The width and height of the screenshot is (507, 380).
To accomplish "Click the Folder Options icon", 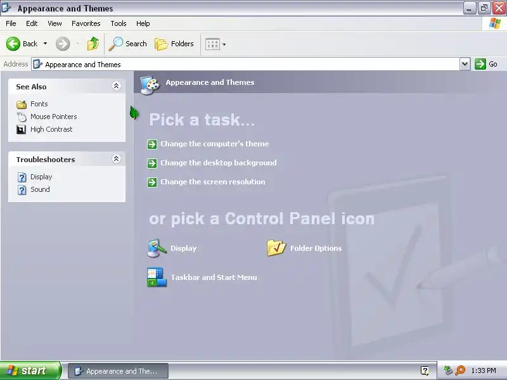I will click(276, 248).
